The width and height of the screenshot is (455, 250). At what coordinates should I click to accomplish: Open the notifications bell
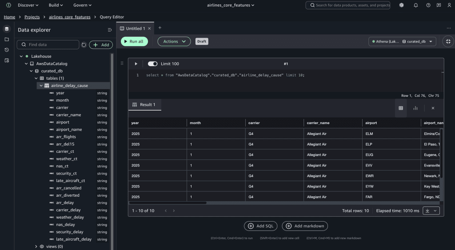click(x=415, y=5)
